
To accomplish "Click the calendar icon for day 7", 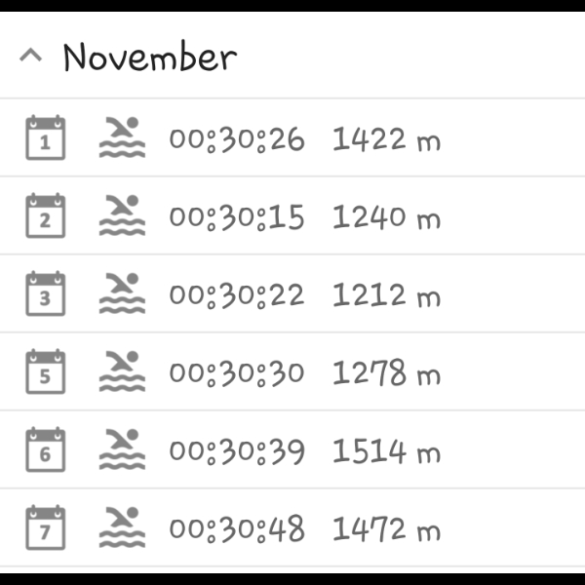I will 45,528.
